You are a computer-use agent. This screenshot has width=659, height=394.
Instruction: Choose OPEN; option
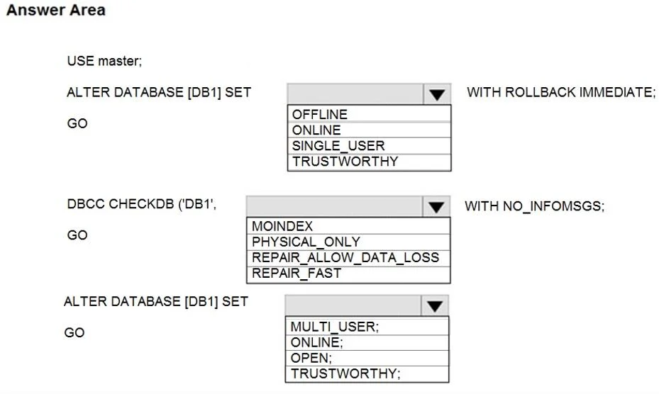point(367,358)
